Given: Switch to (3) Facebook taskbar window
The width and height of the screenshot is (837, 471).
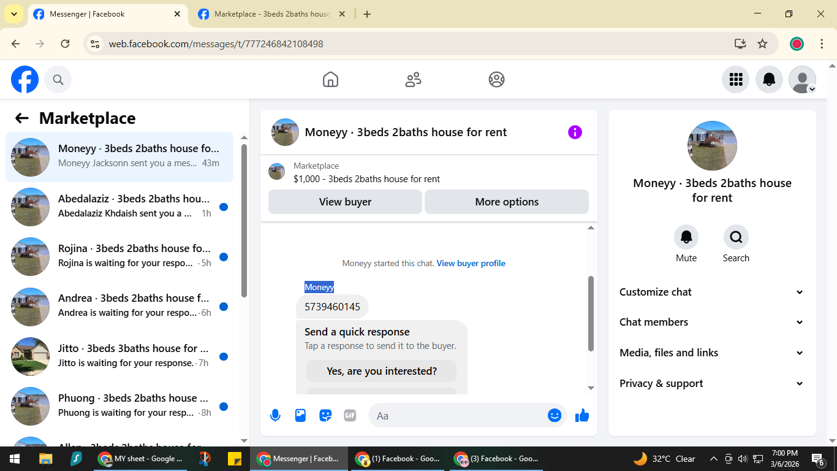Looking at the screenshot, I should click(496, 459).
